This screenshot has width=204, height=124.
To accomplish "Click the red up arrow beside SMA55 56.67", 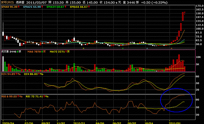I will 89,7.
